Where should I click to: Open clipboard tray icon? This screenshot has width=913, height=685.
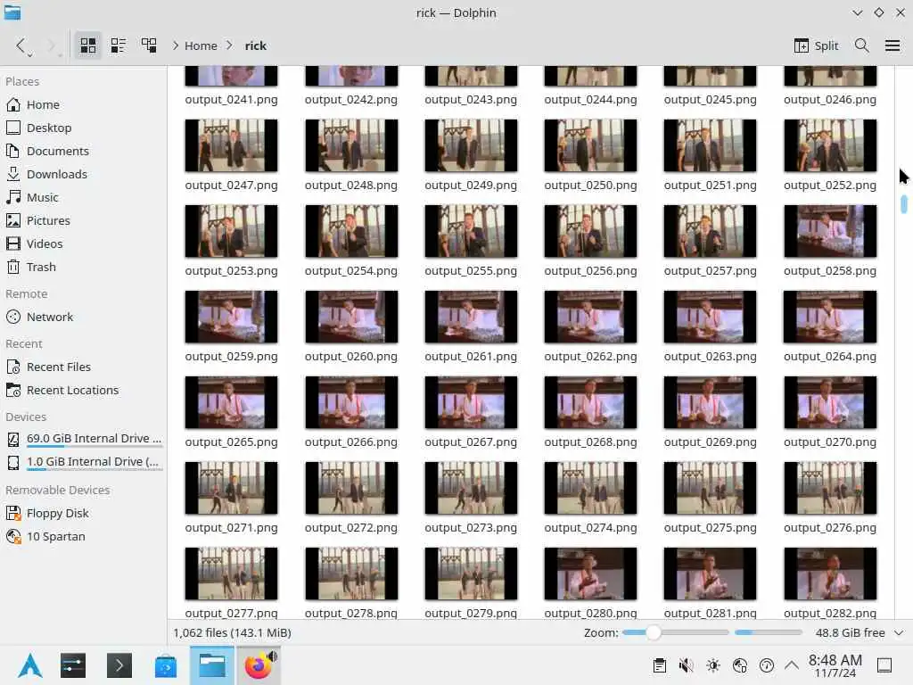click(659, 665)
